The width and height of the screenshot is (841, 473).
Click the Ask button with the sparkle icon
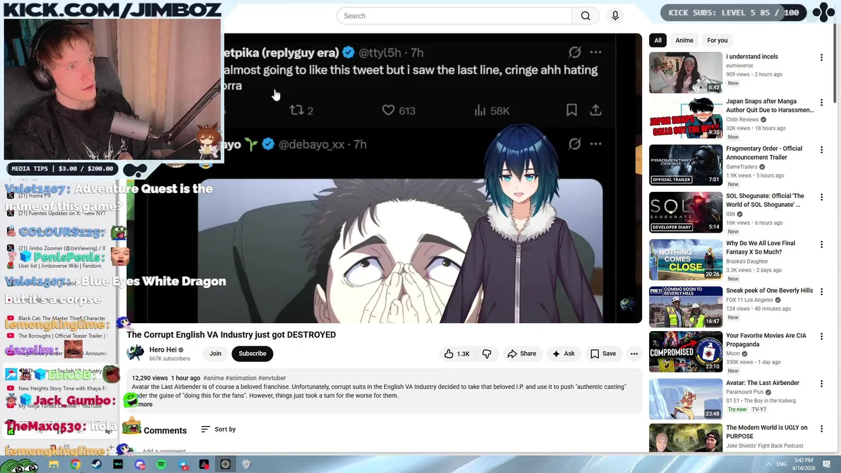point(563,353)
